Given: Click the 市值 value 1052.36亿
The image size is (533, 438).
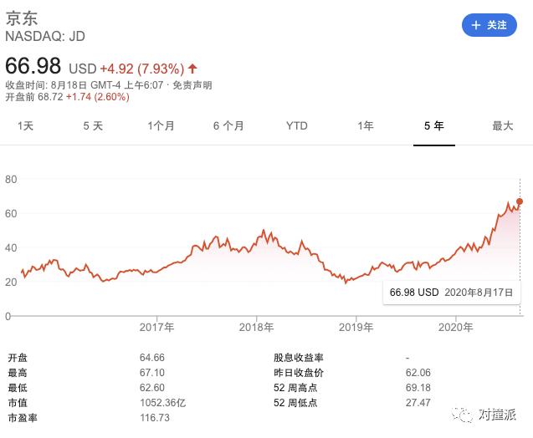Looking at the screenshot, I should 162,403.
